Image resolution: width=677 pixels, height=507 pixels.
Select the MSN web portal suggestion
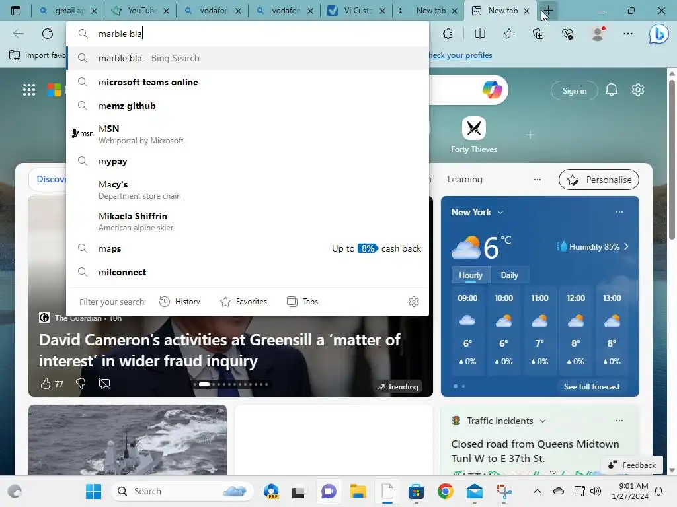pos(247,134)
